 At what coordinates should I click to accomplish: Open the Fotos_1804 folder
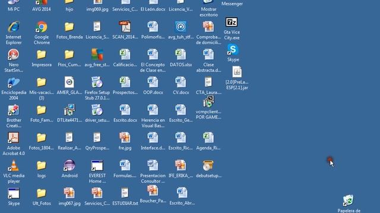pos(42,138)
